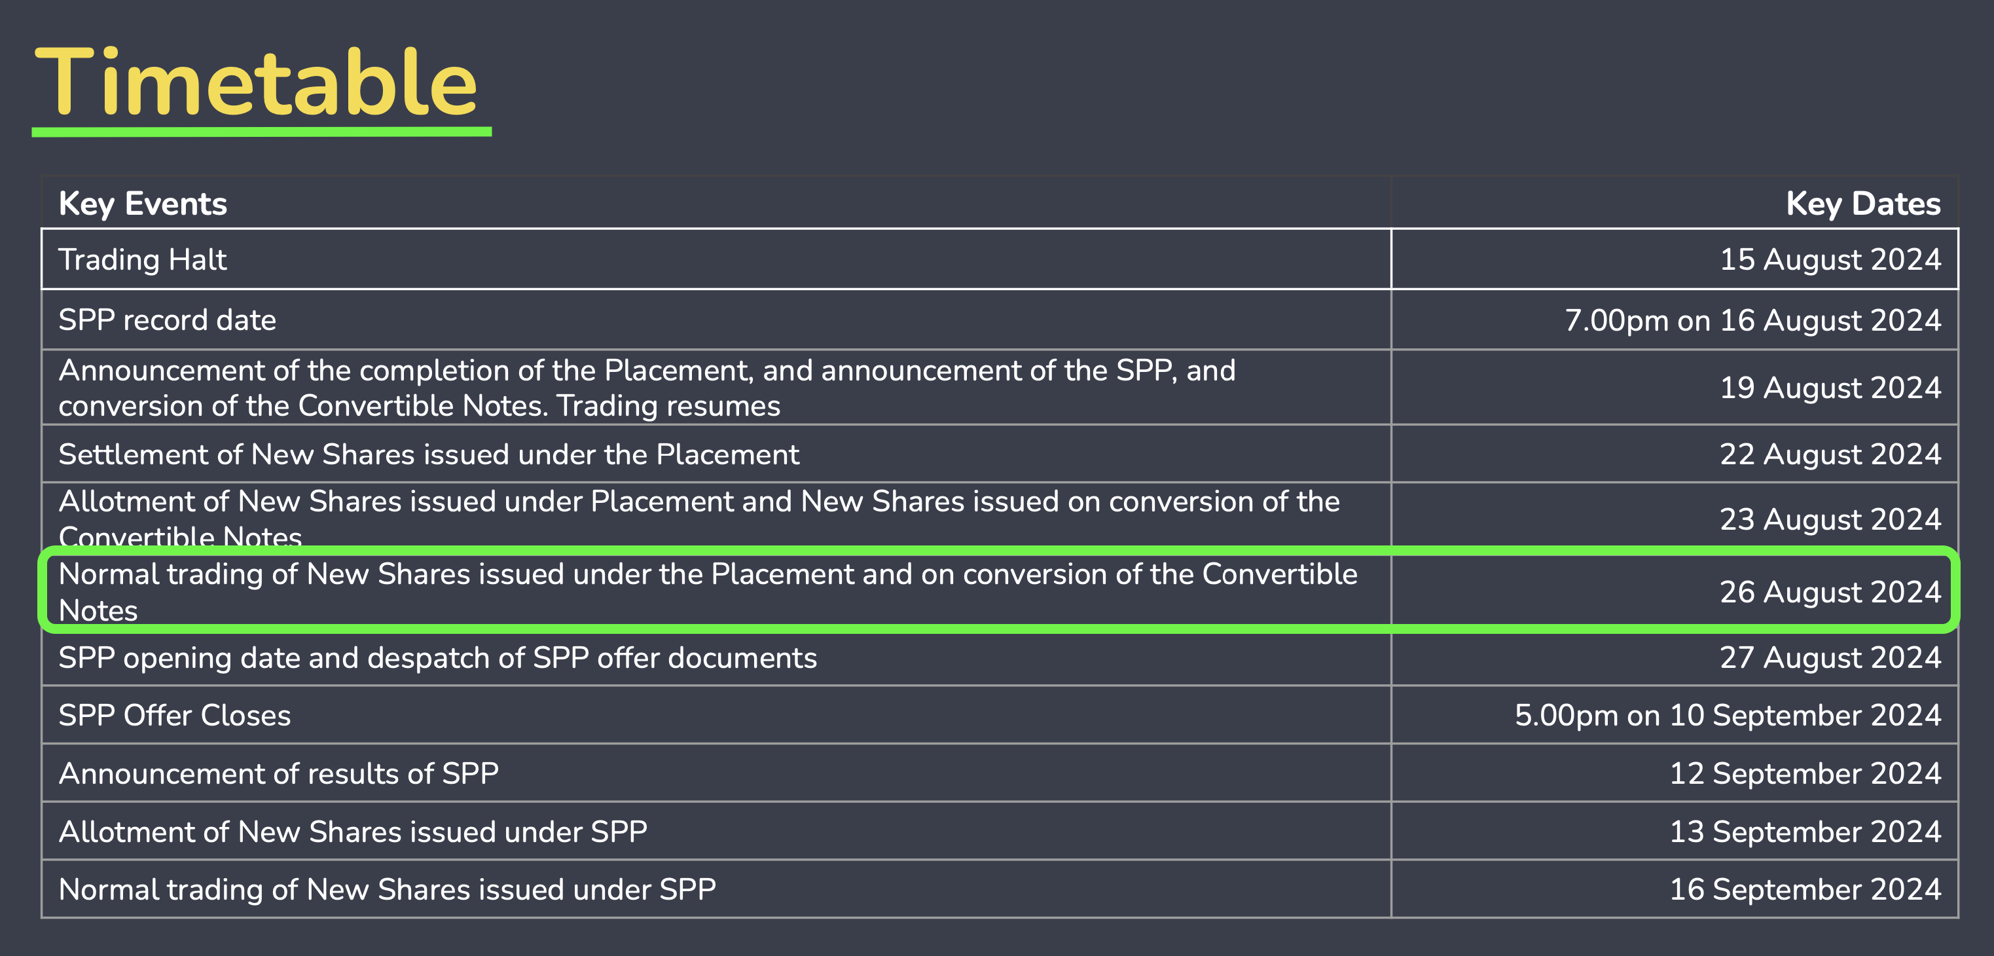Screen dimensions: 1994x956
Task: Click the SPP Offer Closes event
Action: (x=175, y=715)
